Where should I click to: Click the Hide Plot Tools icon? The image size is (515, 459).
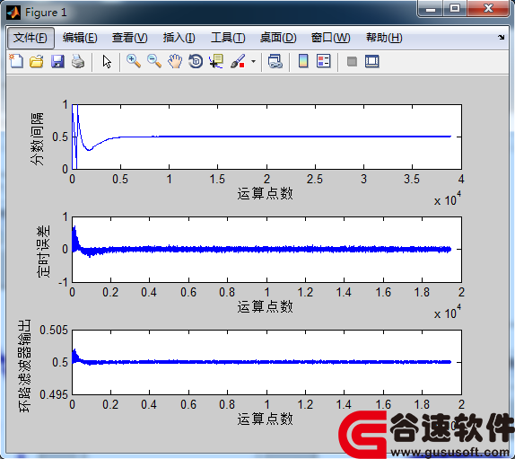[x=352, y=62]
